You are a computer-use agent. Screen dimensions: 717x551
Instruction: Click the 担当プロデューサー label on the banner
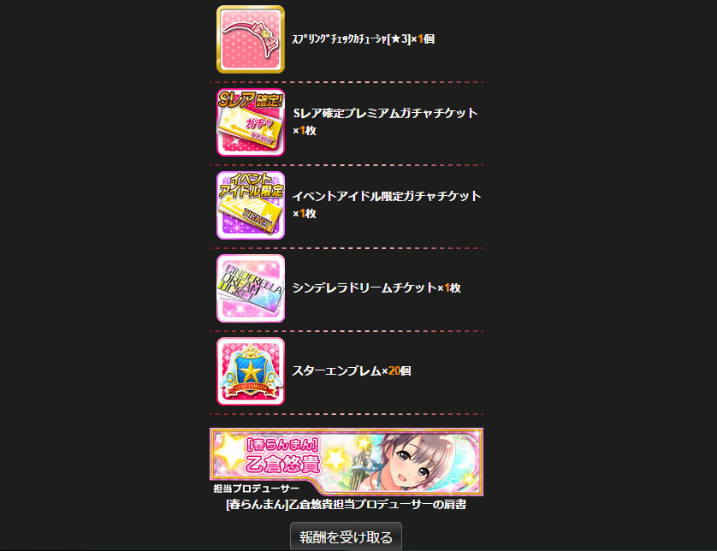click(x=256, y=489)
